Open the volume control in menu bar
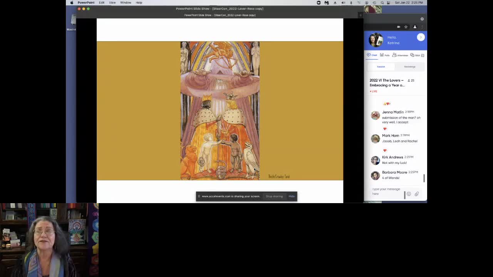493x277 pixels. tap(343, 3)
